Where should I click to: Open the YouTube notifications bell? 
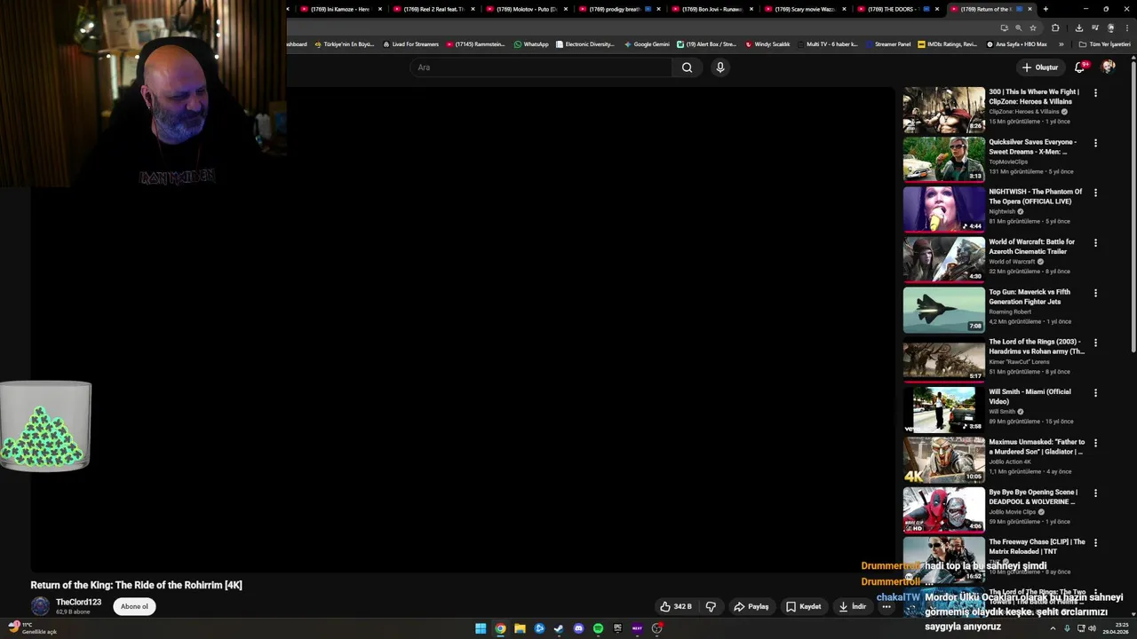[1080, 67]
